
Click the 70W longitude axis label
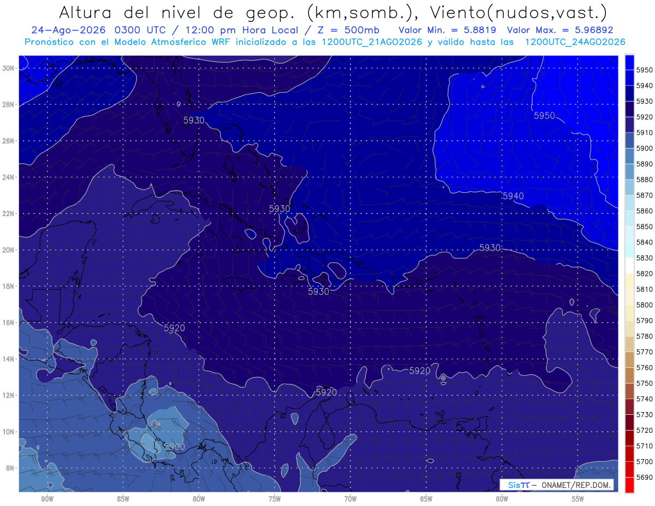350,499
